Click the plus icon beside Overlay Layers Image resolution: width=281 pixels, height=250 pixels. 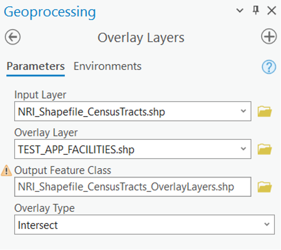(269, 37)
